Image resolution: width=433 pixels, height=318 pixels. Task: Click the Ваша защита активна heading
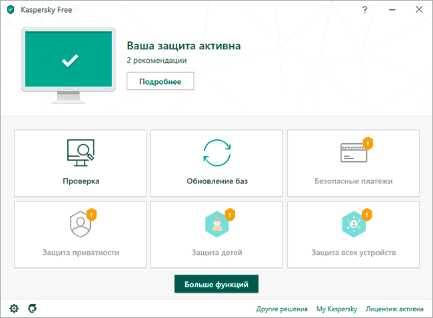pos(184,46)
